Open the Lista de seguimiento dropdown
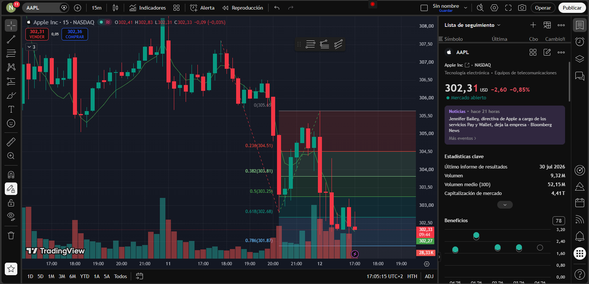The height and width of the screenshot is (284, 589). point(473,25)
